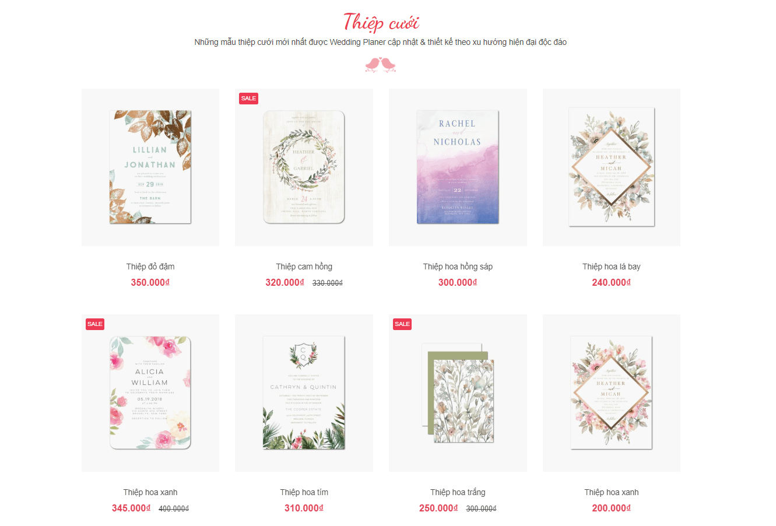
Task: Open the pink floral diamond card image
Action: click(612, 393)
